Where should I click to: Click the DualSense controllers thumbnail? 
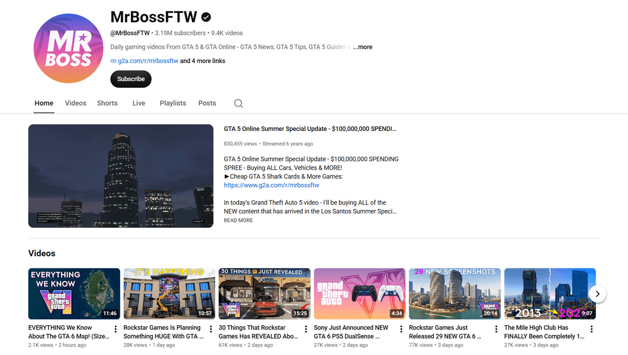tap(360, 294)
